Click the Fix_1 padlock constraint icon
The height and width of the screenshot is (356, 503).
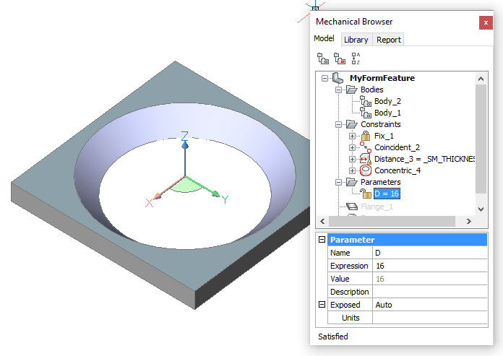click(x=365, y=136)
